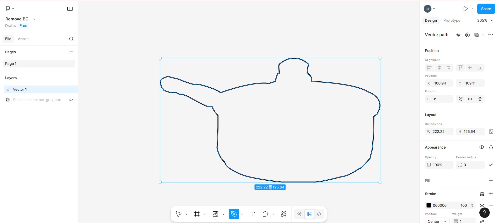Switch to the File tab

pyautogui.click(x=8, y=39)
